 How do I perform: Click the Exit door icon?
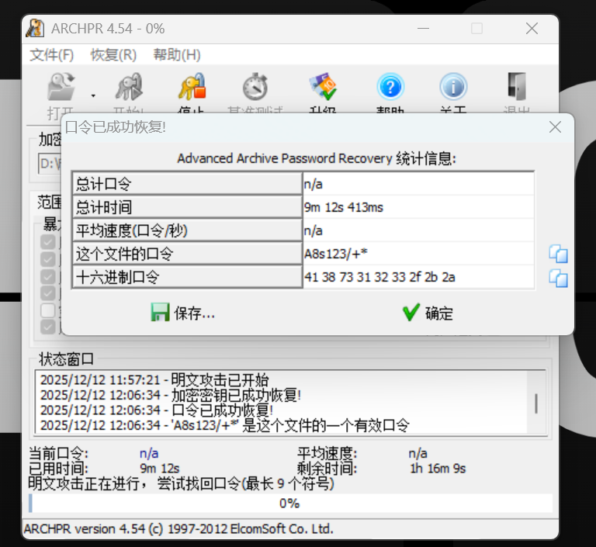pos(517,87)
